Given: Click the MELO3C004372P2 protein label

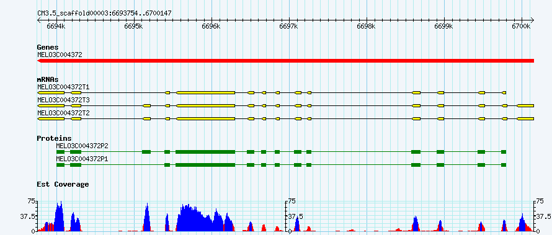Looking at the screenshot, I should point(82,146).
